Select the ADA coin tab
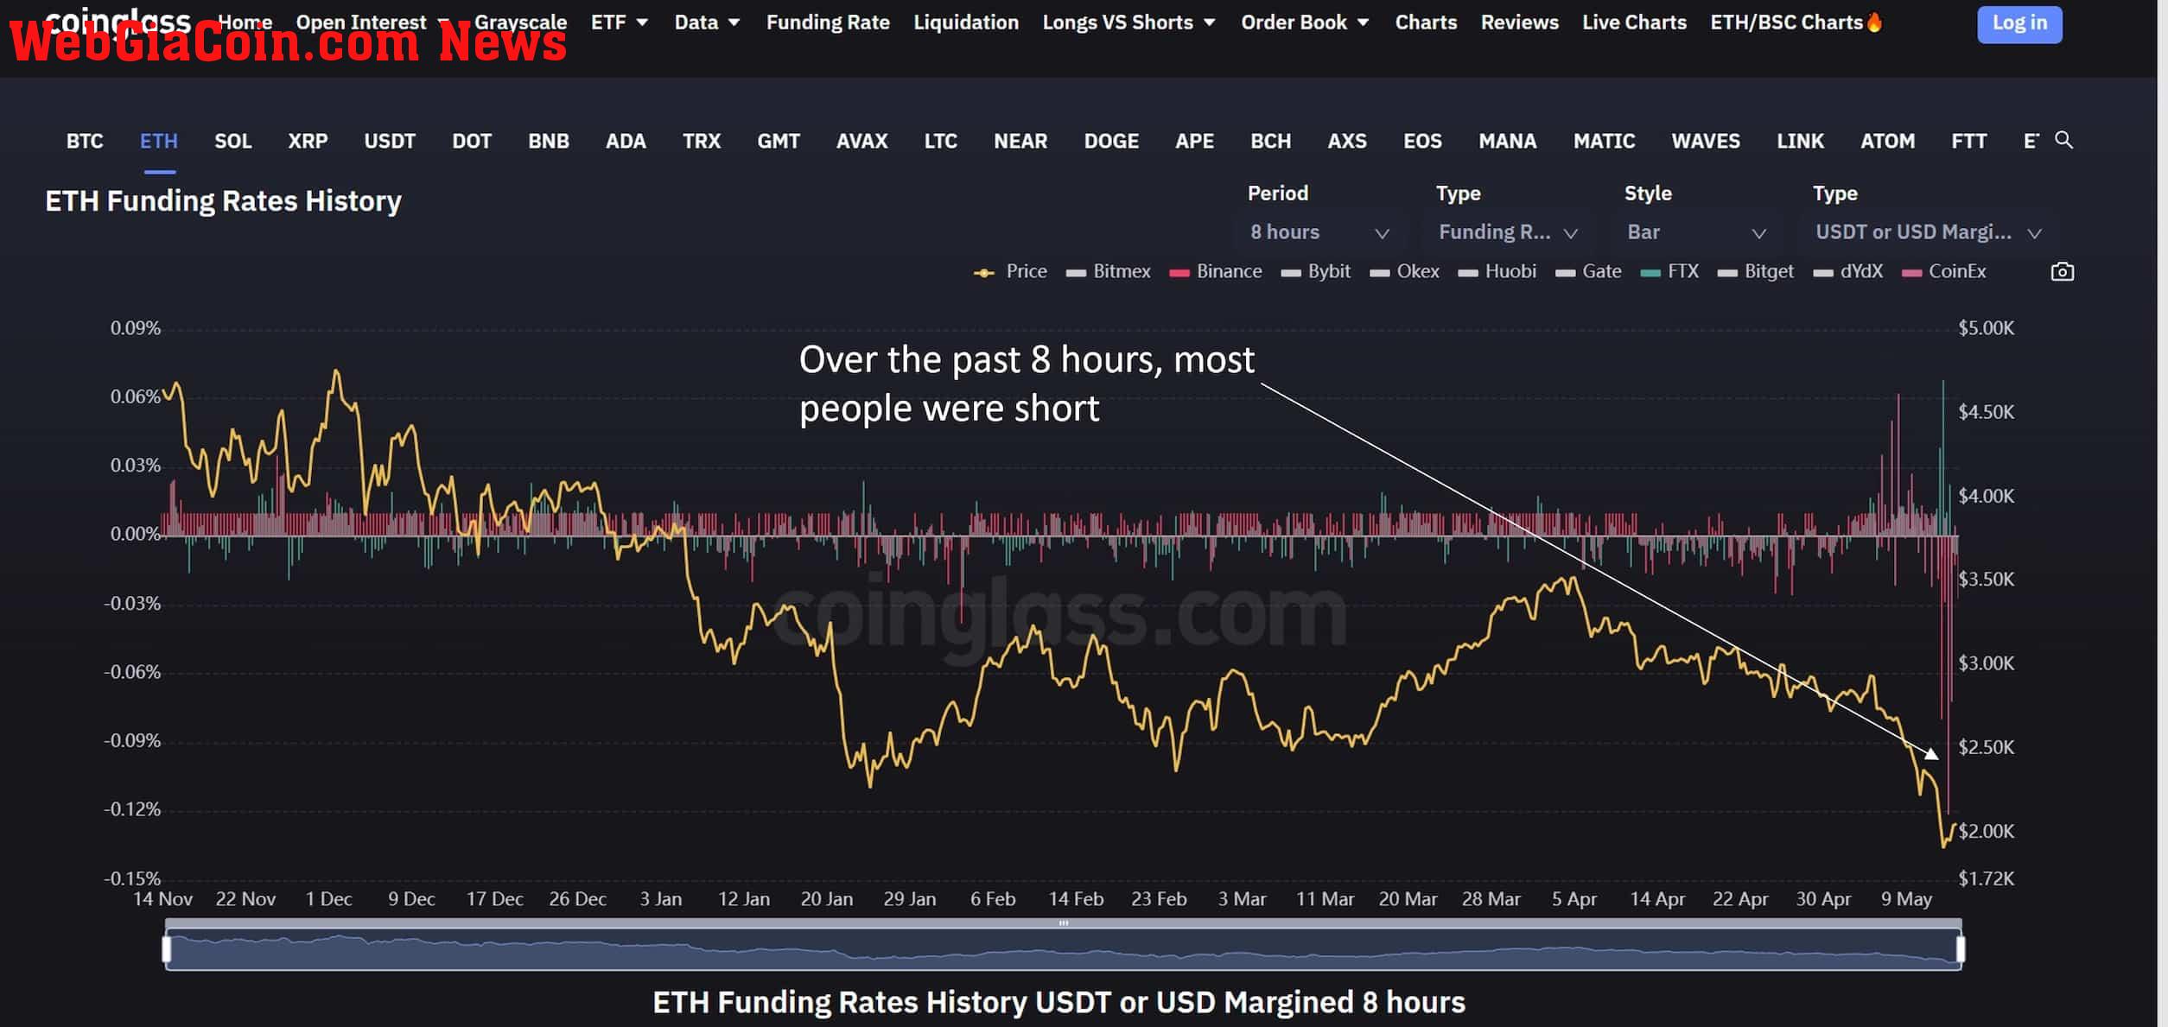Screen dimensions: 2168x1027 click(626, 141)
